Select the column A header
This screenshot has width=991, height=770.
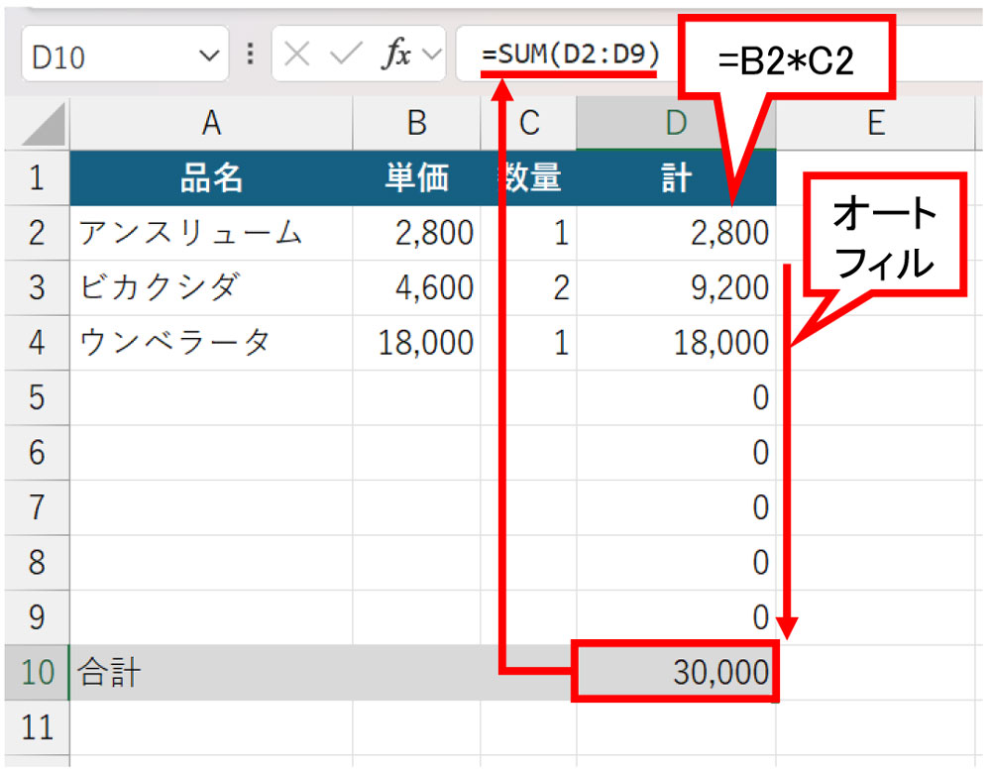211,123
